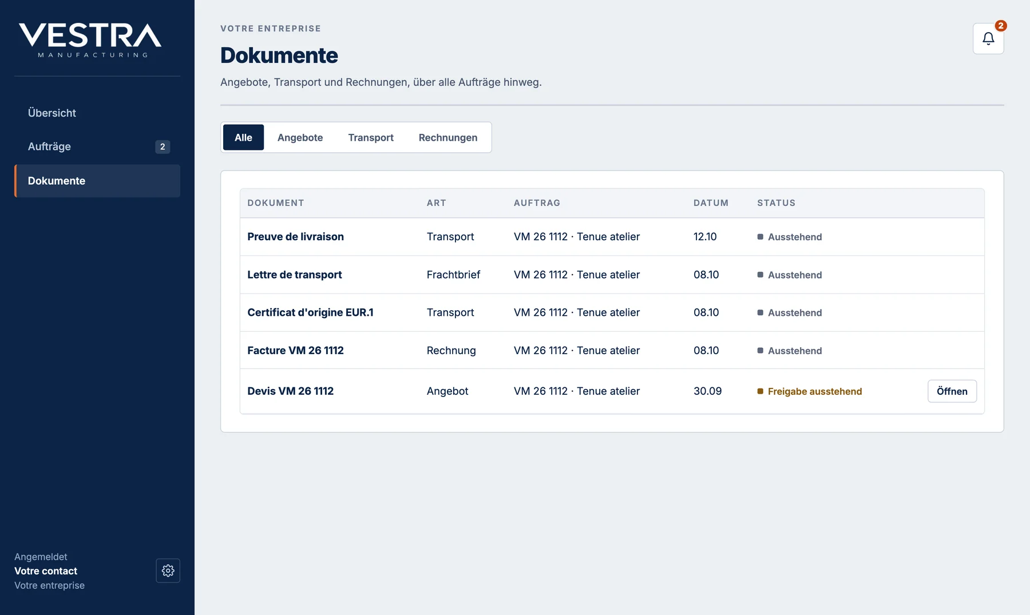Open settings gear in sidebar
Screen dimensions: 1030x615
168,570
